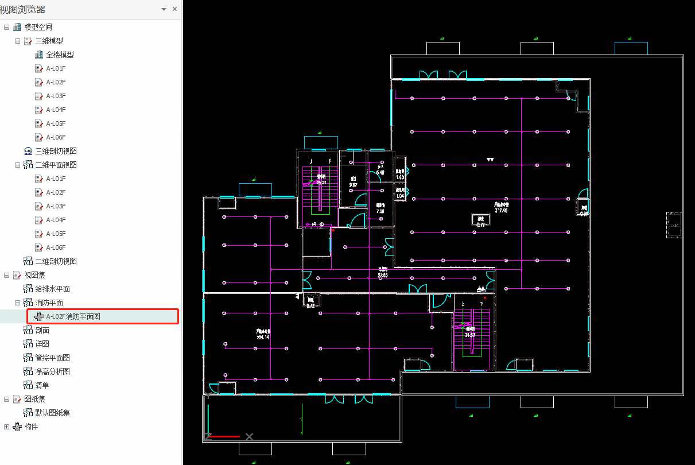
Task: Click the A-L02F icon under 二维平面视图
Action: click(x=39, y=192)
